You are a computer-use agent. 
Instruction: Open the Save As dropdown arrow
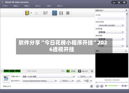(91, 77)
